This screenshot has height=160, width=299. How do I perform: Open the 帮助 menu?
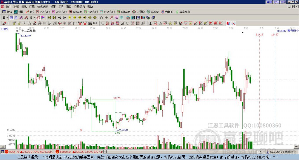tap(90, 7)
